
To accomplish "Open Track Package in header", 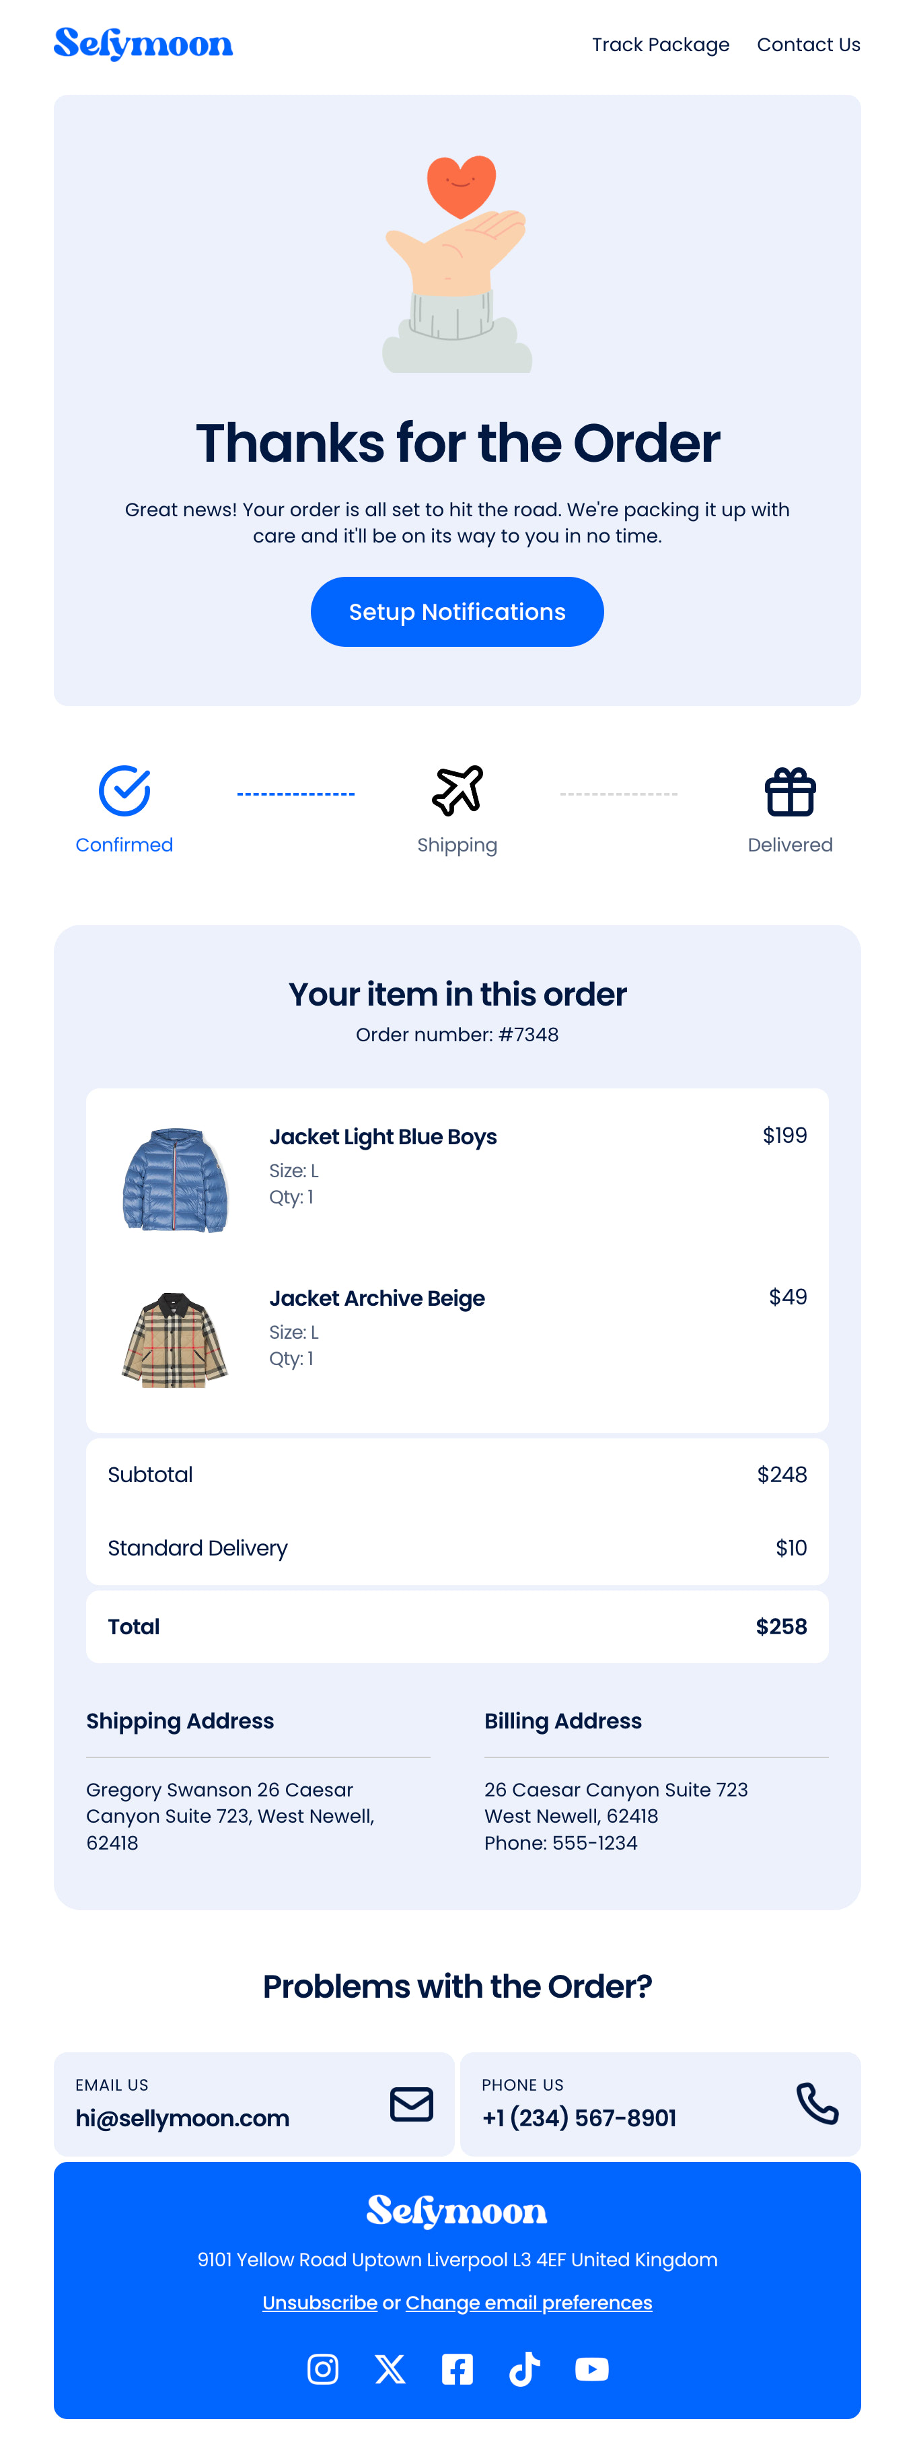I will point(661,44).
